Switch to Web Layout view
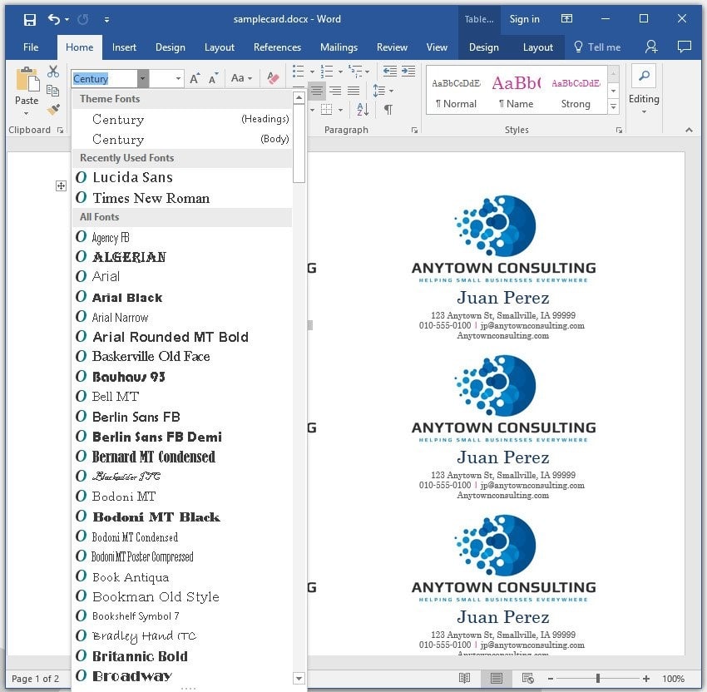The image size is (707, 692). coord(527,678)
